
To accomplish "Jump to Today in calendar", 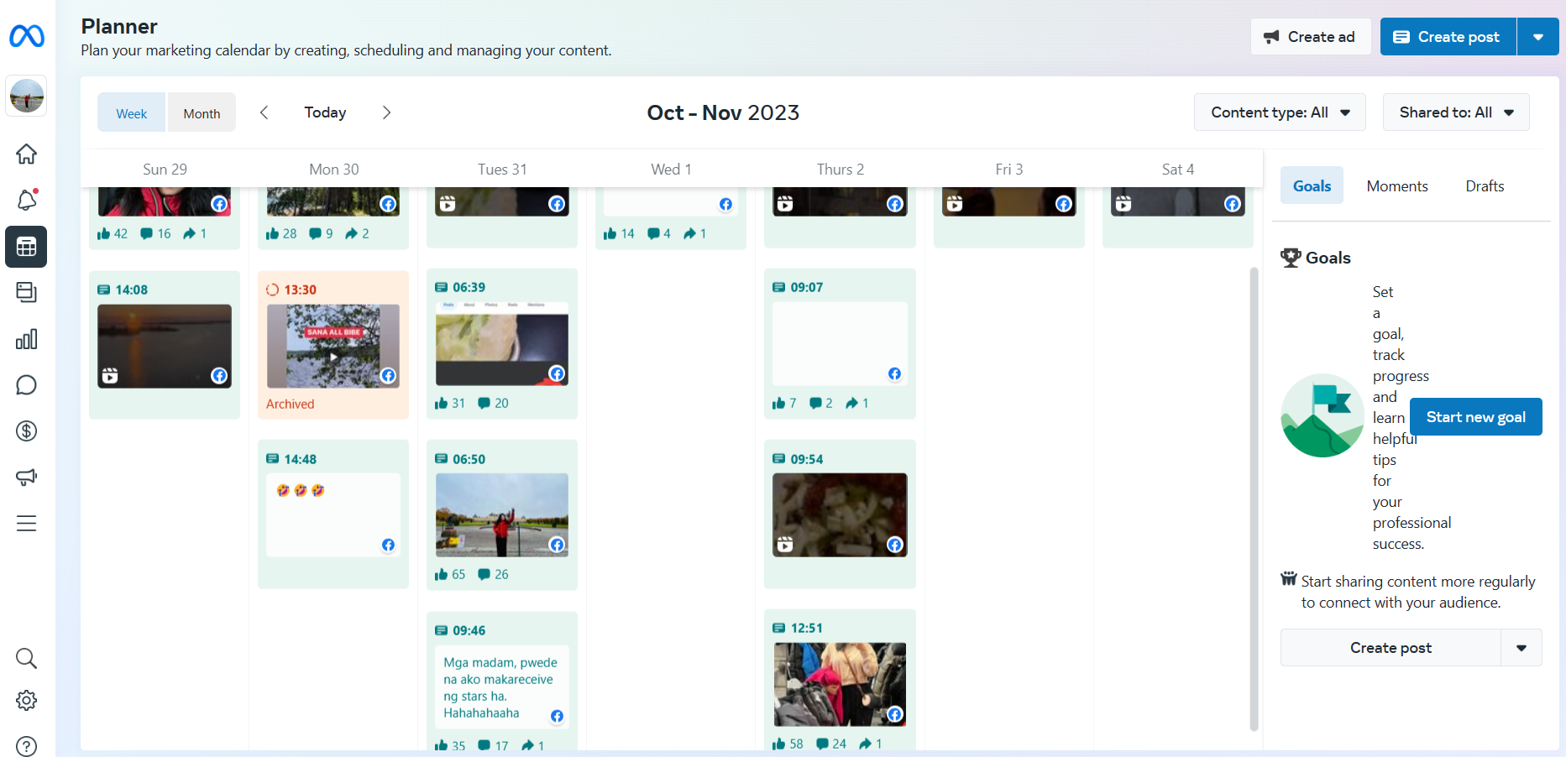I will 325,112.
